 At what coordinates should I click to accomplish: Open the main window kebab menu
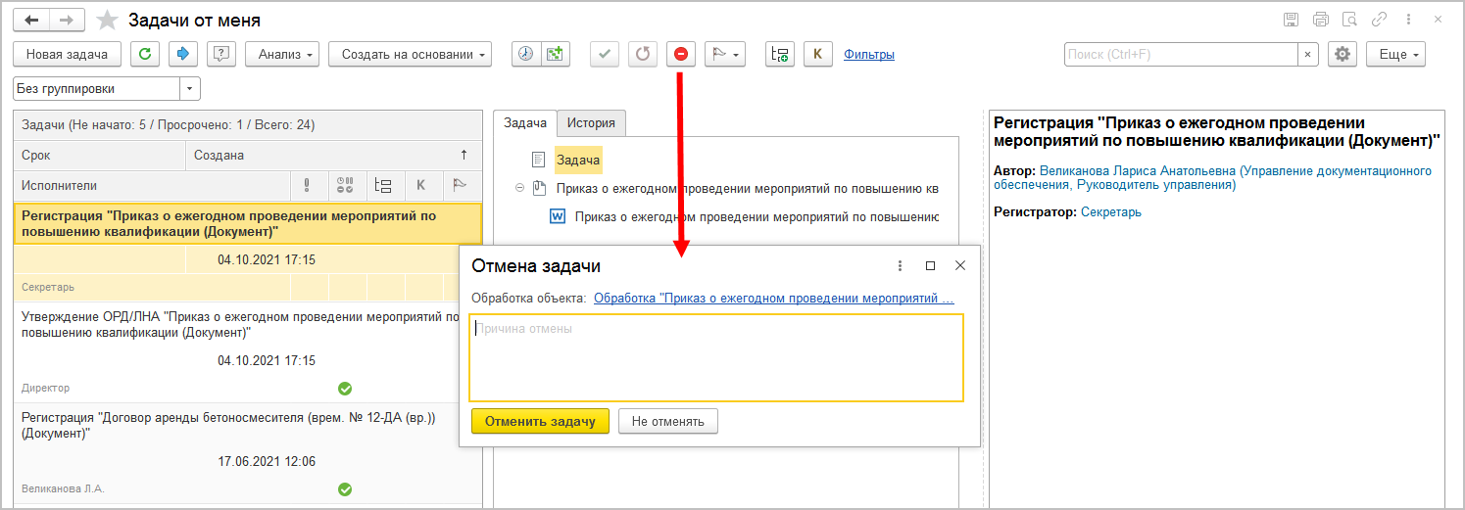click(1410, 20)
